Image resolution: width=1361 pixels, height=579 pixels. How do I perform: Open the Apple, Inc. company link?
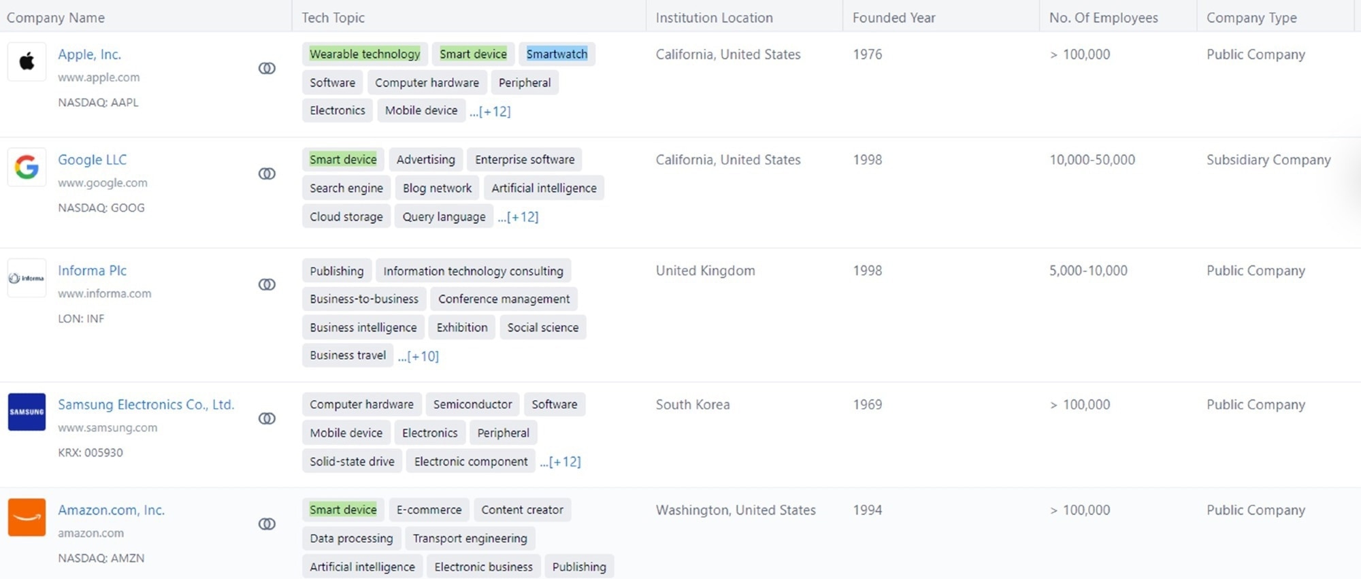pos(89,54)
